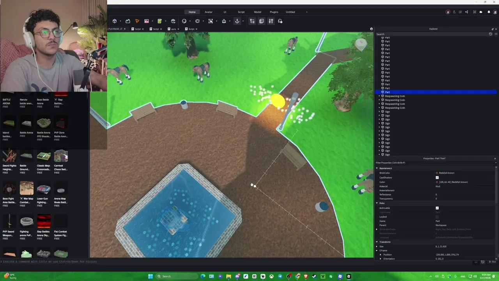Open the Terrain editor icon
The width and height of the screenshot is (499, 281).
point(127,21)
